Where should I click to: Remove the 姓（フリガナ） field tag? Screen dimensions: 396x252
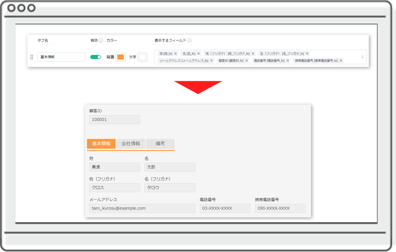(253, 54)
